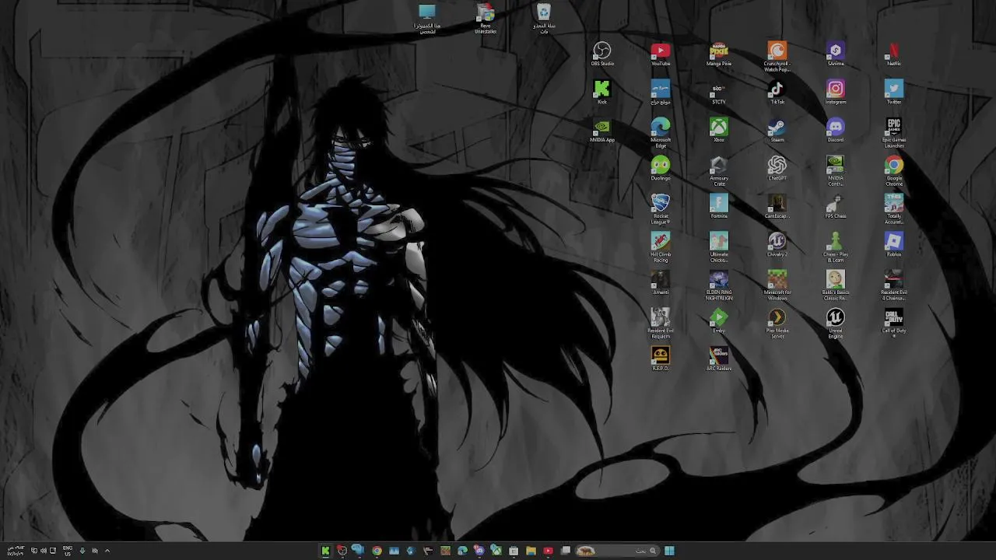Select the Rocket League desktop icon
Screen dimensions: 996x560
661,209
